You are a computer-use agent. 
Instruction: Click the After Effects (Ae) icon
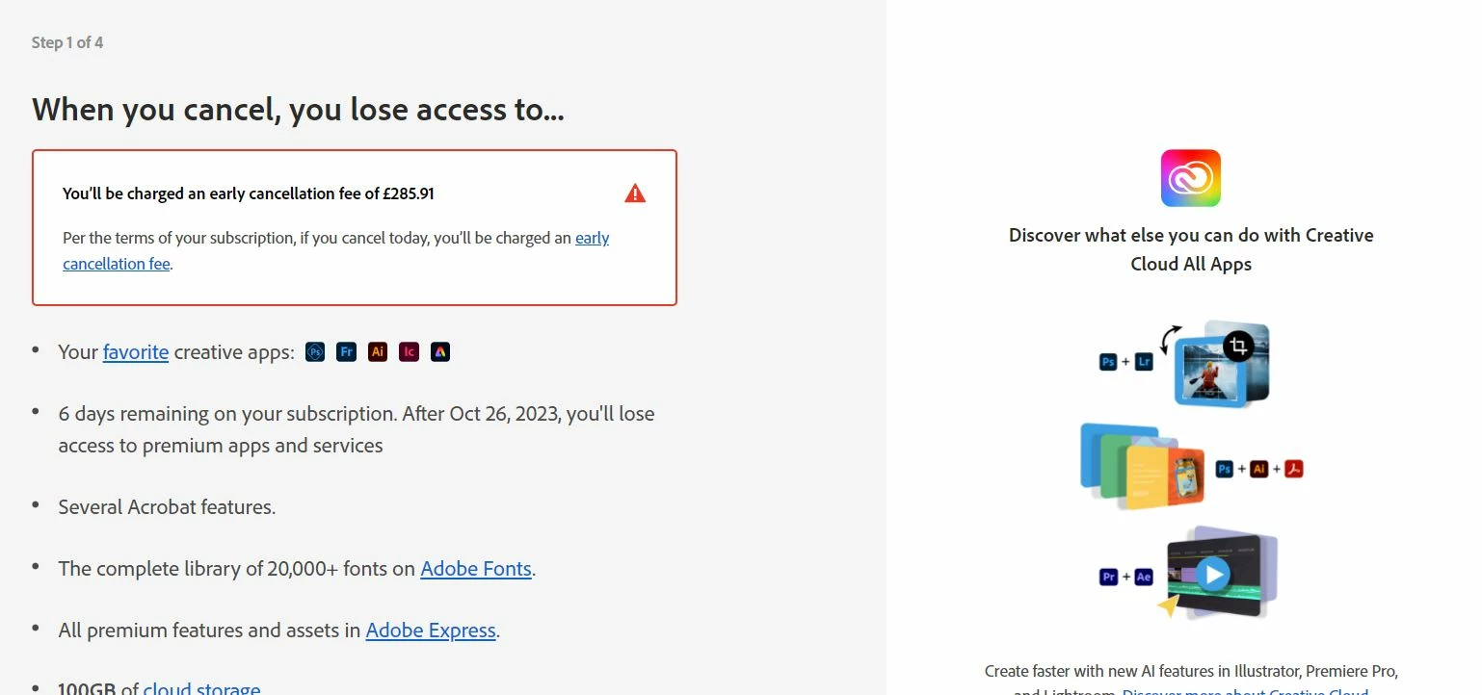pyautogui.click(x=1144, y=577)
